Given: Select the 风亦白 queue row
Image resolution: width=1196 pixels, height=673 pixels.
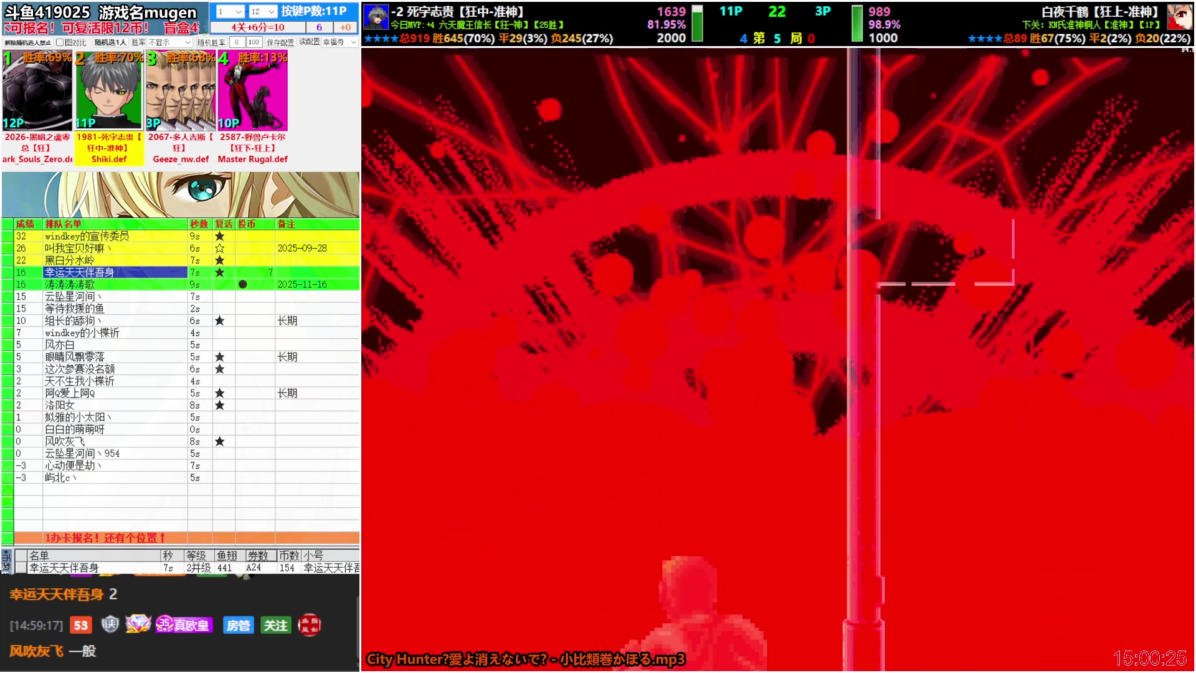Looking at the screenshot, I should [x=187, y=345].
